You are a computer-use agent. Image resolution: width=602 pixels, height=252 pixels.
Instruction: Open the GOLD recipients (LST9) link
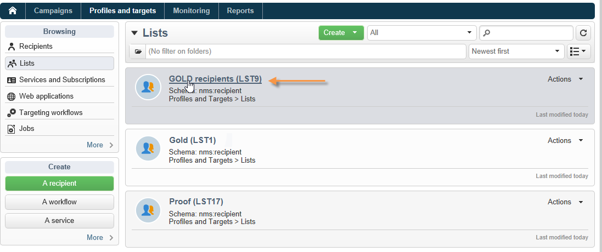point(215,79)
